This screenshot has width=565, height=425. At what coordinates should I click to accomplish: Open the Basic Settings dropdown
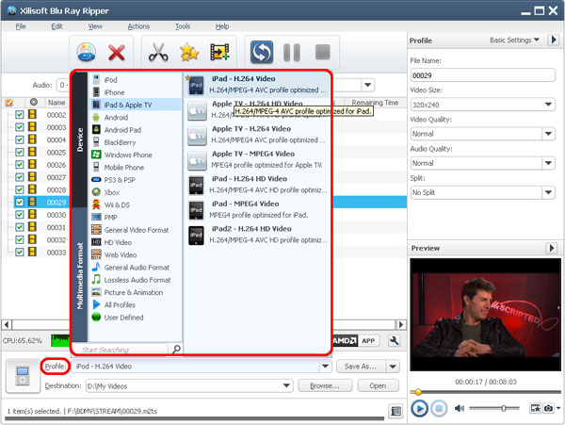tap(514, 40)
